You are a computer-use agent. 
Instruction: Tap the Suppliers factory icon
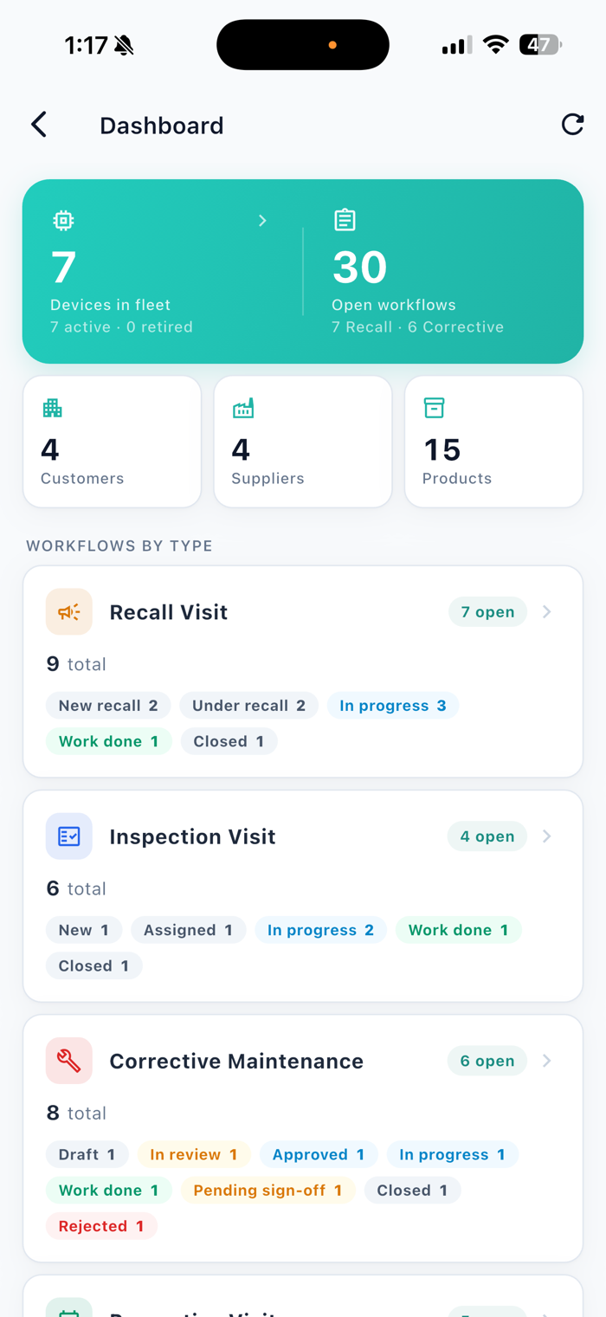(x=243, y=408)
